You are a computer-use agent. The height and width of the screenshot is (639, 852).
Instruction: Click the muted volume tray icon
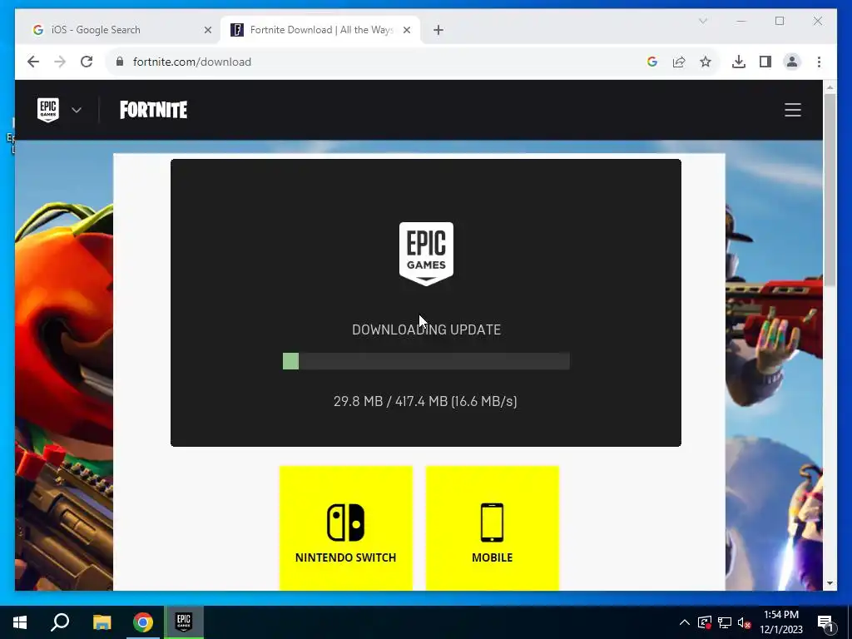[744, 622]
